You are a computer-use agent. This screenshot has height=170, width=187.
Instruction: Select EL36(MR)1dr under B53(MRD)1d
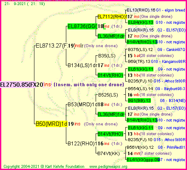tap(111, 114)
